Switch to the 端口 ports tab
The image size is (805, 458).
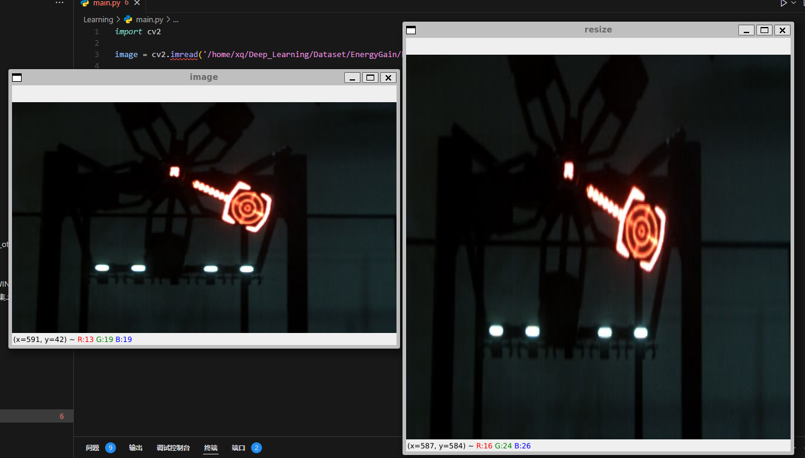pos(238,448)
